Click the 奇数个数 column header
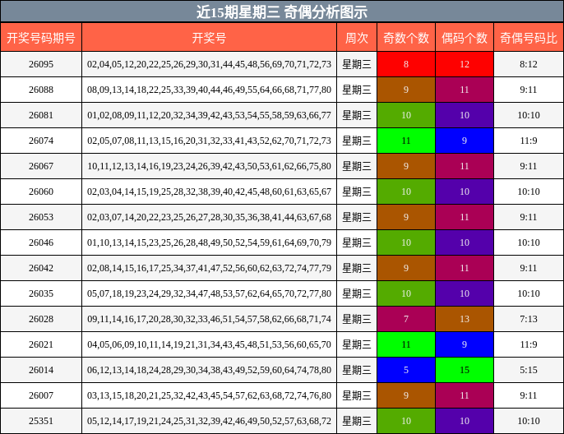564x434 pixels. (x=406, y=37)
